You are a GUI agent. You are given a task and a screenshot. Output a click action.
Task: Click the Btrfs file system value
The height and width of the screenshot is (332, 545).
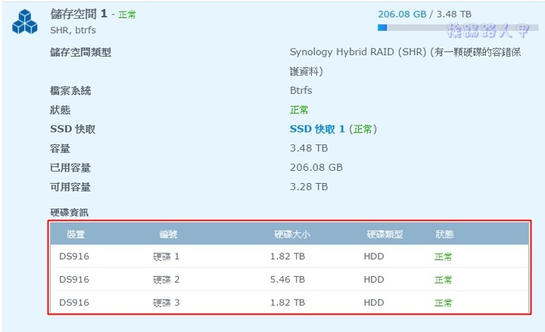pos(301,90)
